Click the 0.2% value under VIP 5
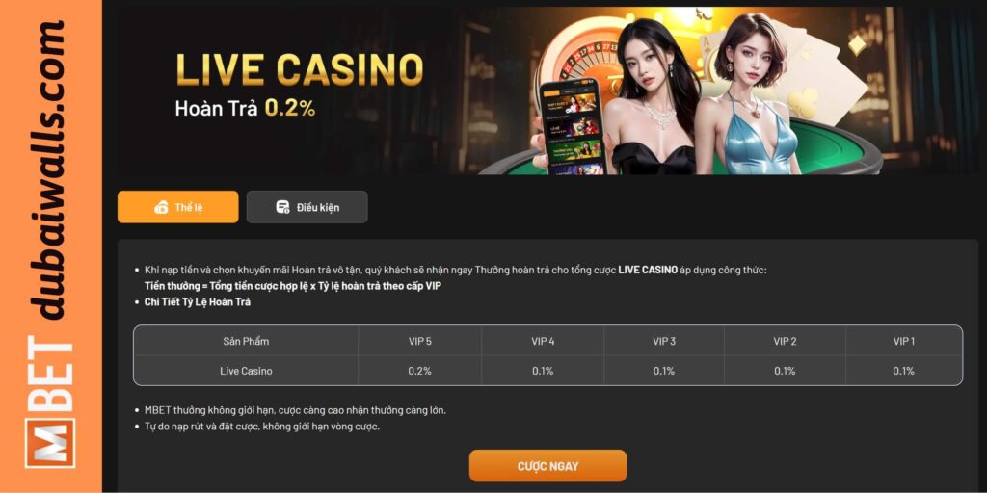The width and height of the screenshot is (987, 493). 420,371
